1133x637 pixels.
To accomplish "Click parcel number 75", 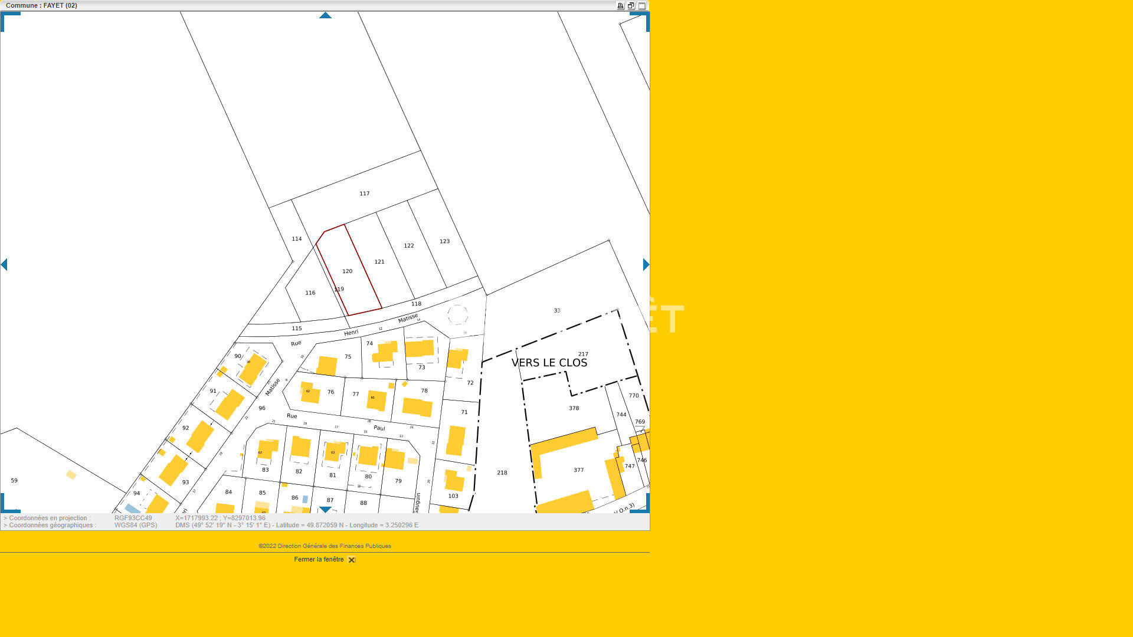I will click(348, 356).
